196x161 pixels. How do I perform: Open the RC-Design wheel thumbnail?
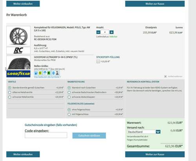pyautogui.click(x=18, y=36)
